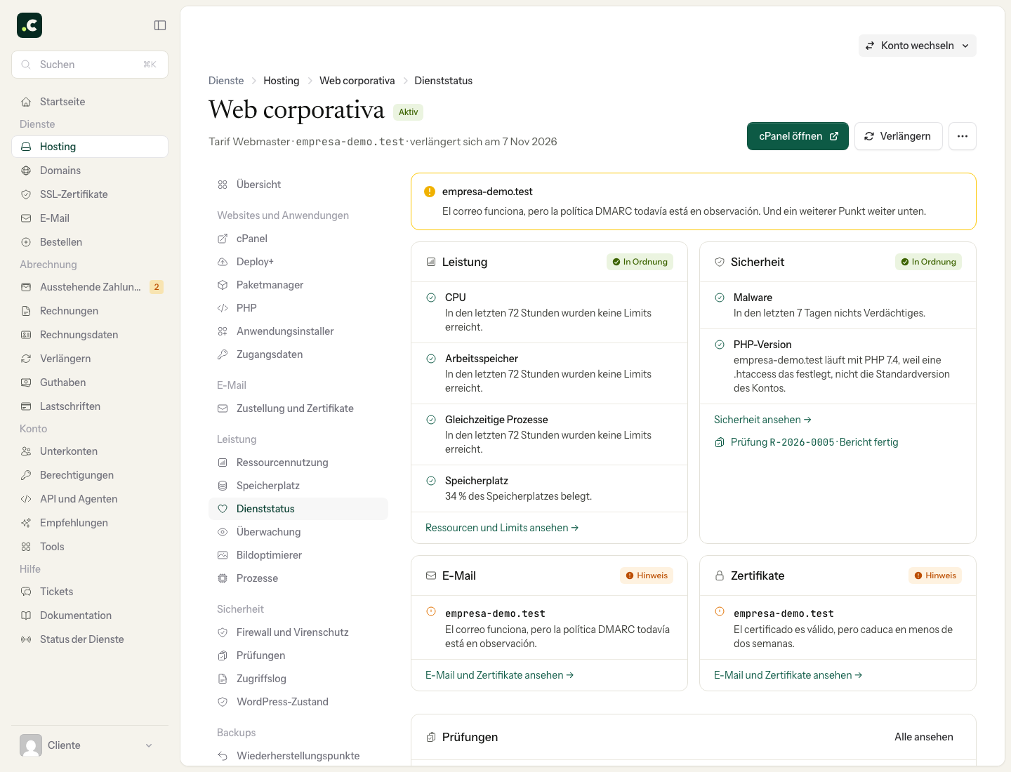This screenshot has width=1011, height=772.
Task: Open Ausstehende Zahlungen with badge 2
Action: [x=90, y=287]
